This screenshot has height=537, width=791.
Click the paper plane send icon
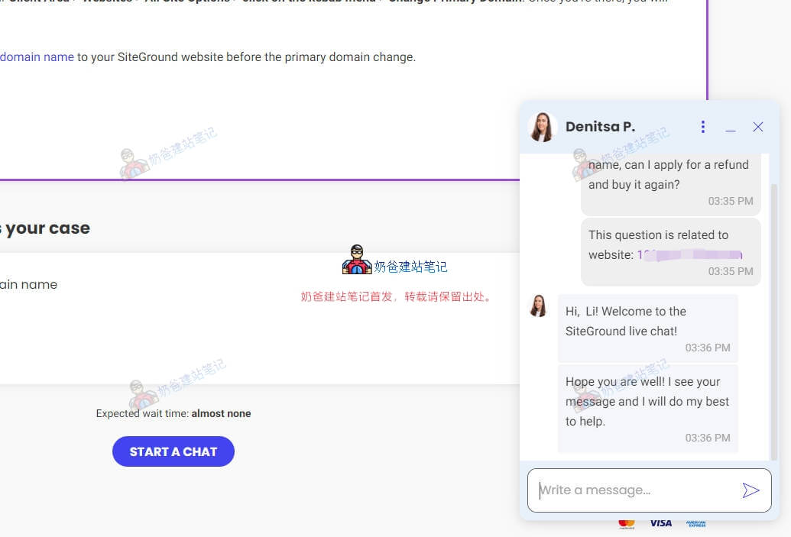tap(750, 490)
